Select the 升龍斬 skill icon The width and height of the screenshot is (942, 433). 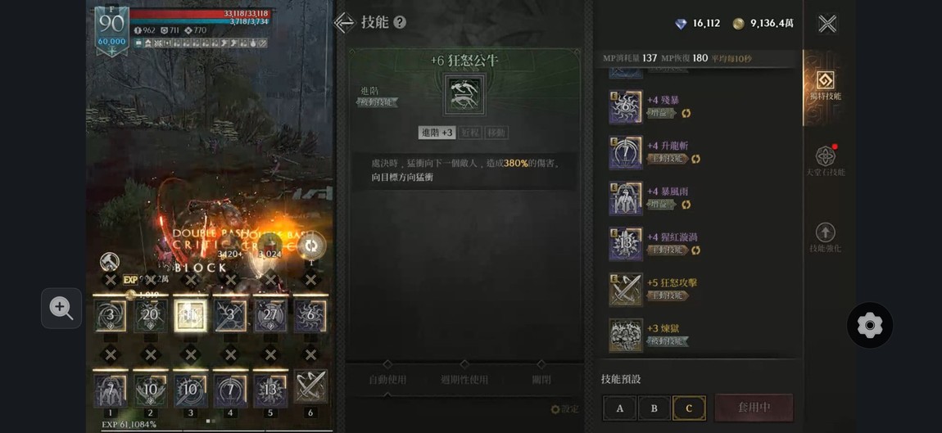tap(625, 152)
